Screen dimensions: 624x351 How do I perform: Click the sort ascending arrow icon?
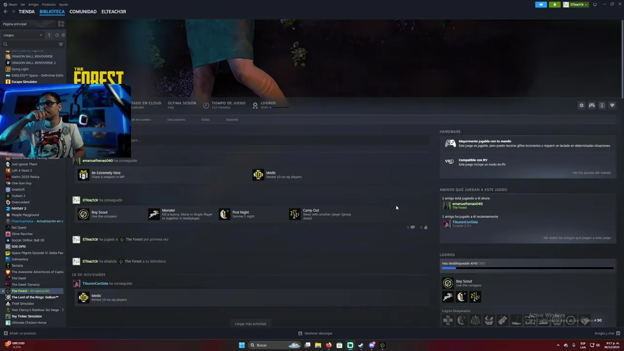(49, 35)
